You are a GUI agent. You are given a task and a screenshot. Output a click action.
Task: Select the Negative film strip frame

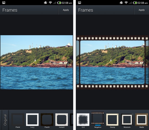point(98,118)
